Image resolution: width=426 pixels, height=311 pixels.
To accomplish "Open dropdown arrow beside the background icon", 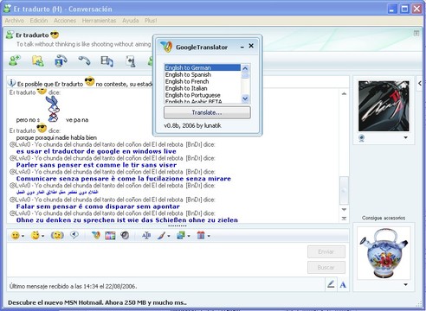I will pyautogui.click(x=189, y=236).
